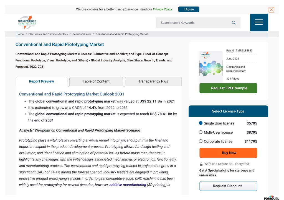Click the Conventional and Rapid Prototyping Market breadcrumb
The height and width of the screenshot is (200, 284).
(122, 34)
